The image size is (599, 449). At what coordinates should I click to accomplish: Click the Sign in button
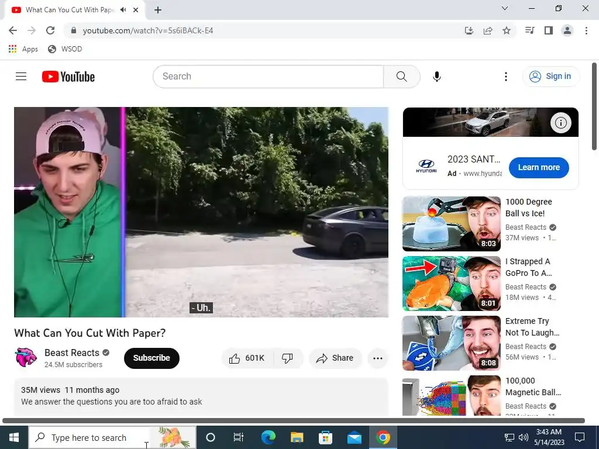click(551, 77)
